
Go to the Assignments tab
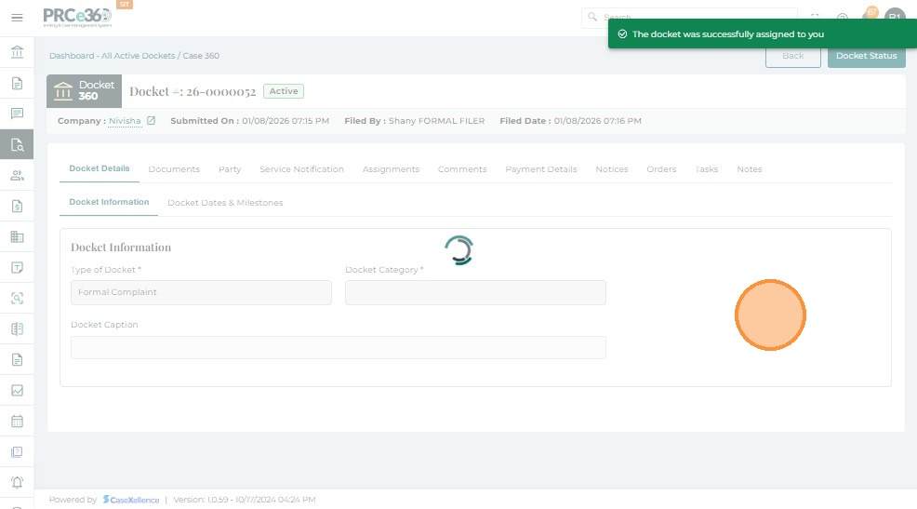[391, 169]
